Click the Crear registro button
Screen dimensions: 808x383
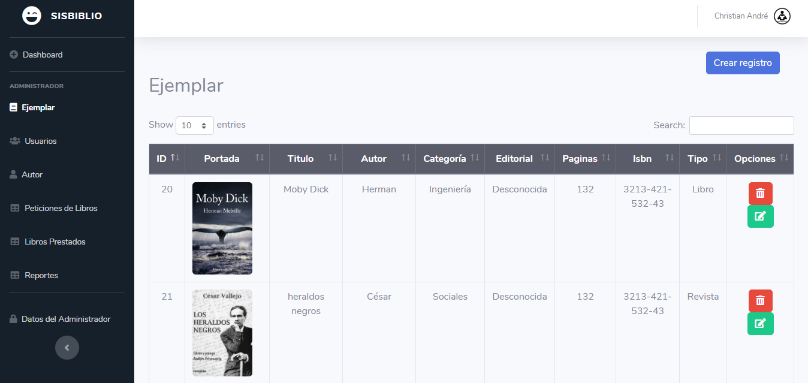743,63
